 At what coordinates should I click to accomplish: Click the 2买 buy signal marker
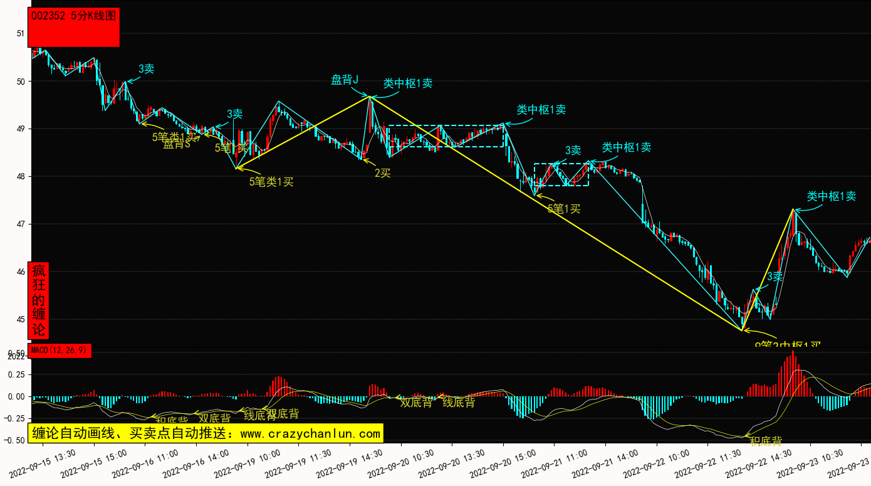click(382, 173)
